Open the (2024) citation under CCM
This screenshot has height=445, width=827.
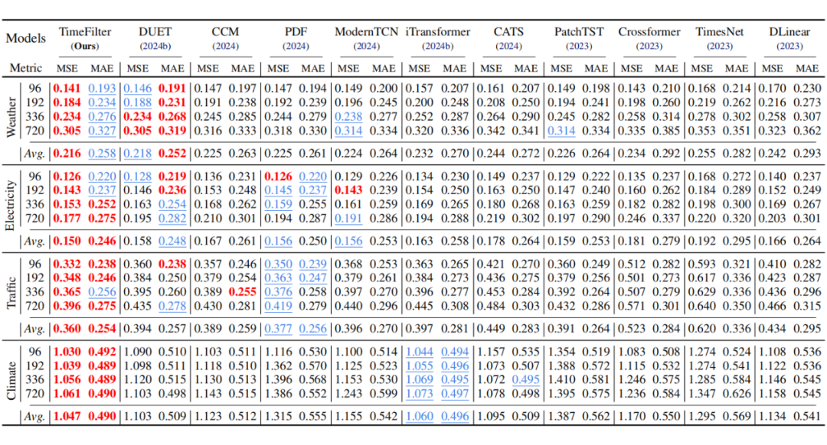(225, 47)
